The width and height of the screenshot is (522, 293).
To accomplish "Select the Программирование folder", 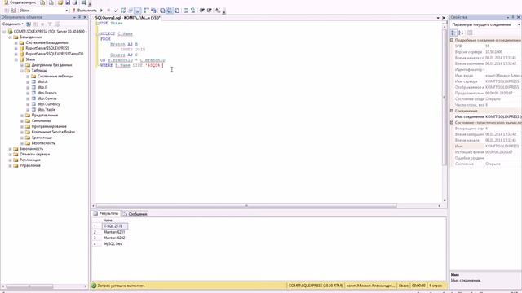I will (x=49, y=127).
